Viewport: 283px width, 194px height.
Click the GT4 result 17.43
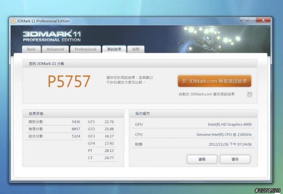click(x=109, y=144)
